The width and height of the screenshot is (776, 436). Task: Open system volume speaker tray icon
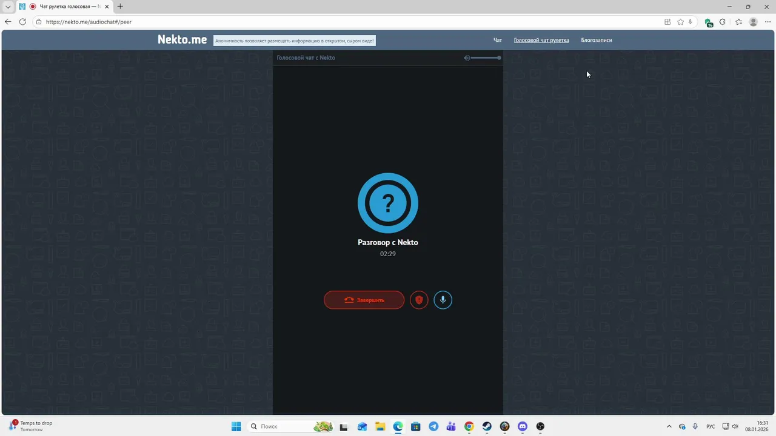coord(735,426)
